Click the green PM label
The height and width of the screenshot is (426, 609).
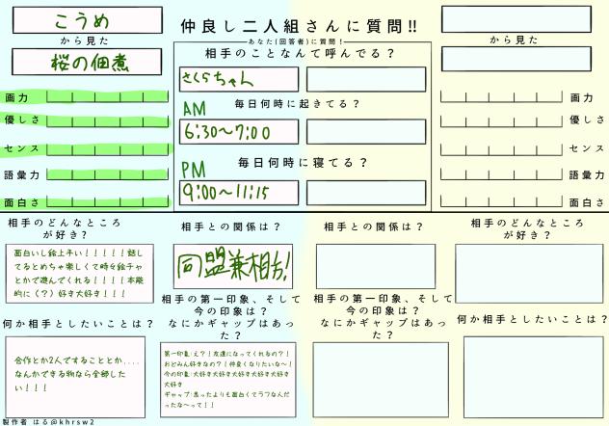194,170
